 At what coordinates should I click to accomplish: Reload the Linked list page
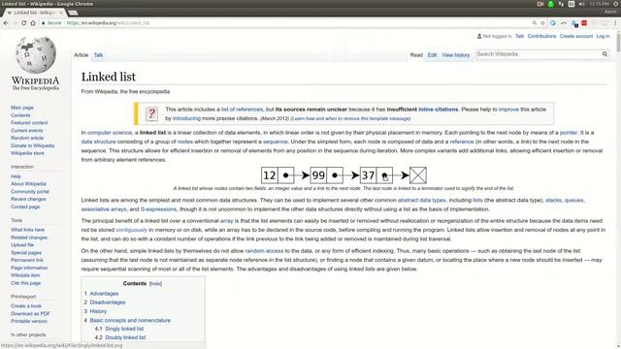23,23
